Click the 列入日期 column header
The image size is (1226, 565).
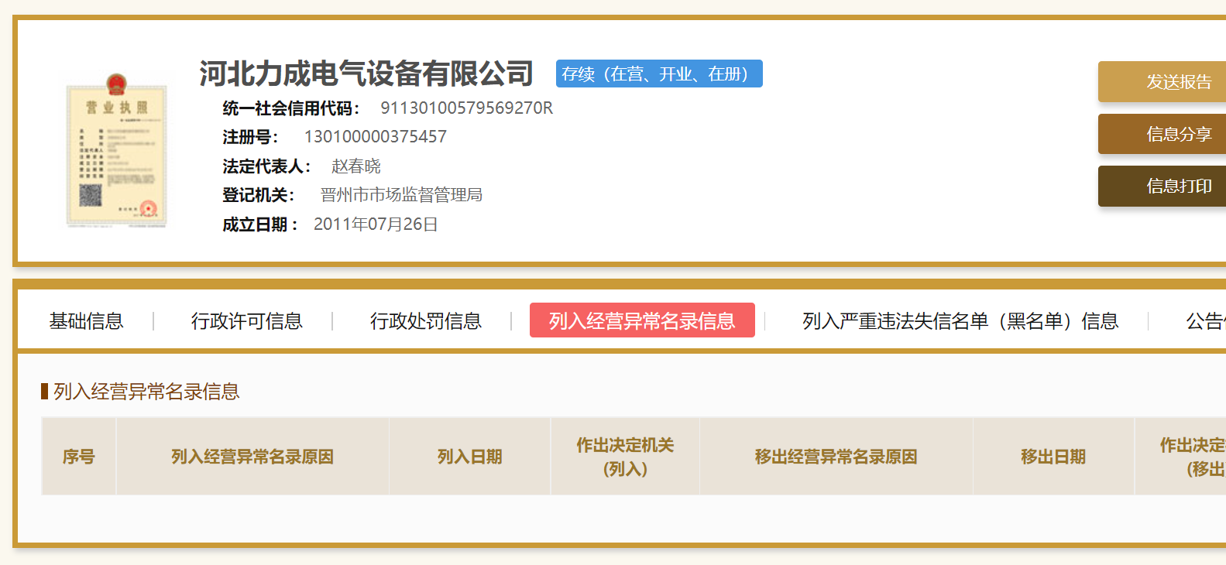coord(470,457)
